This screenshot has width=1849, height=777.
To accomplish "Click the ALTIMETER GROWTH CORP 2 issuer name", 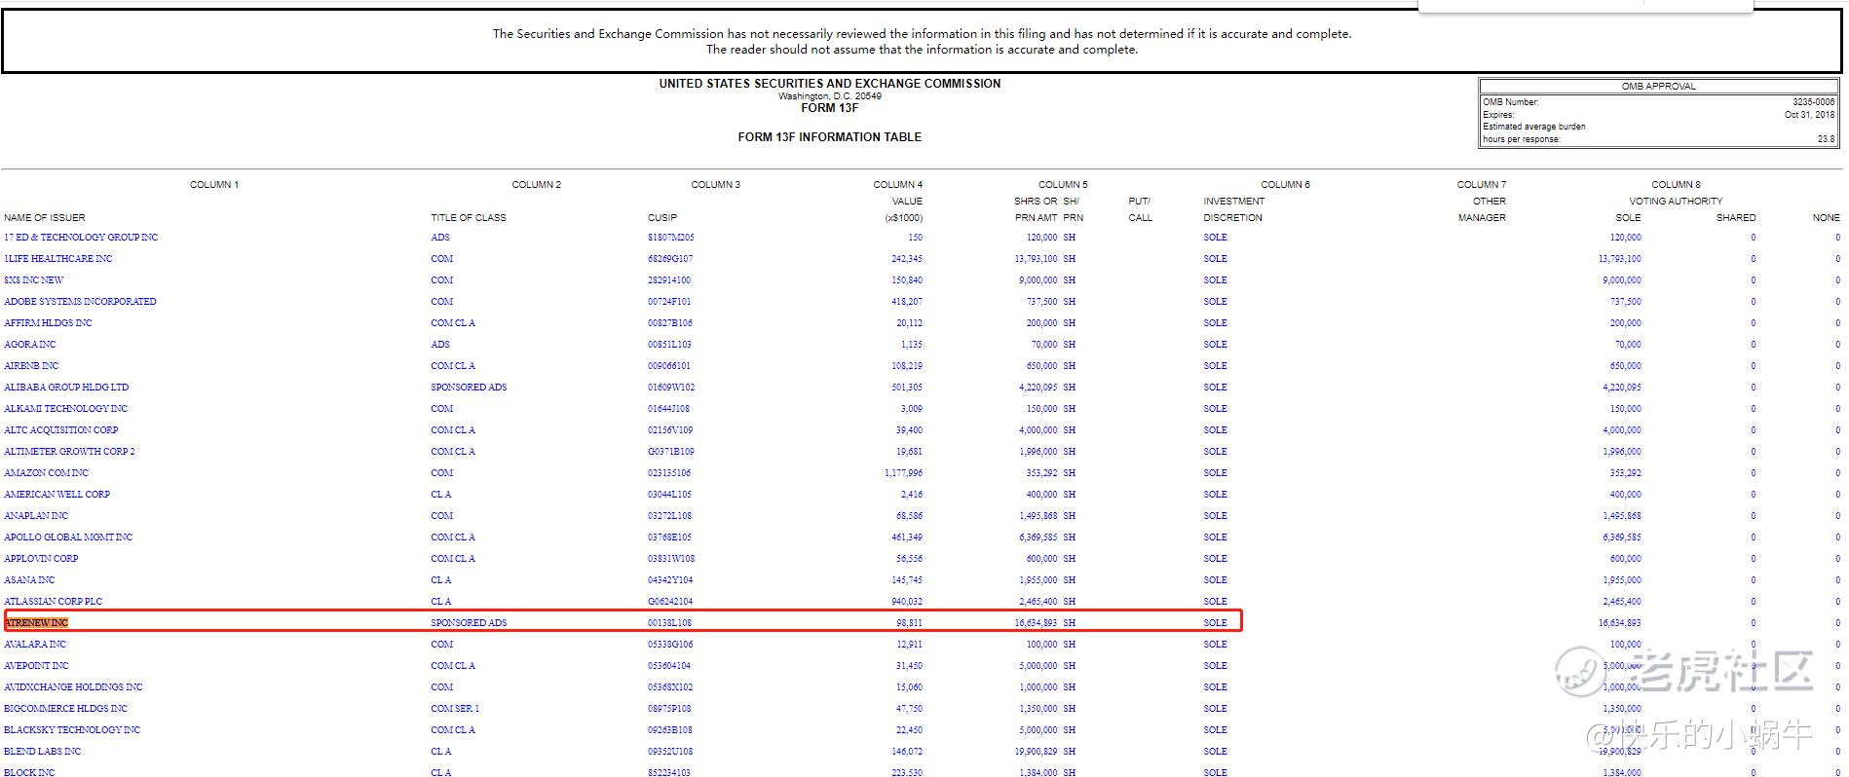I will (69, 452).
